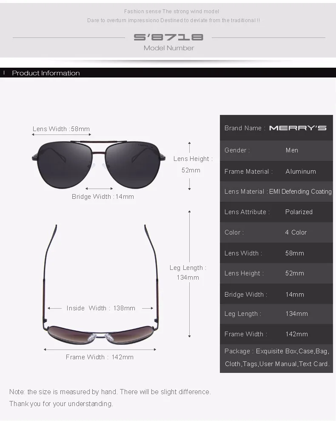This screenshot has height=421, width=336.
Task: Click 'Thank you for your understanding.' text
Action: point(61,404)
